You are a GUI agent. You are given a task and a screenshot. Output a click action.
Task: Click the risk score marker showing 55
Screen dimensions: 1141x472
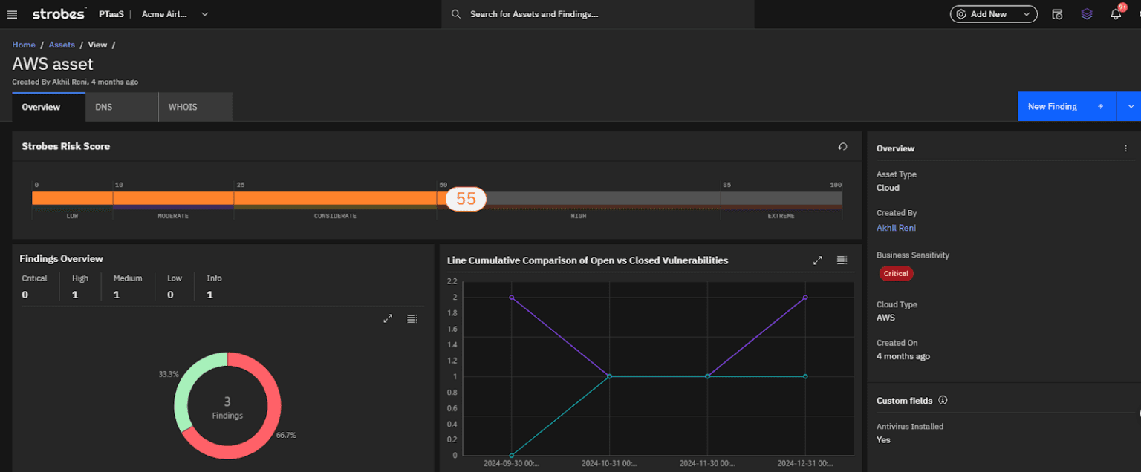[x=464, y=199]
